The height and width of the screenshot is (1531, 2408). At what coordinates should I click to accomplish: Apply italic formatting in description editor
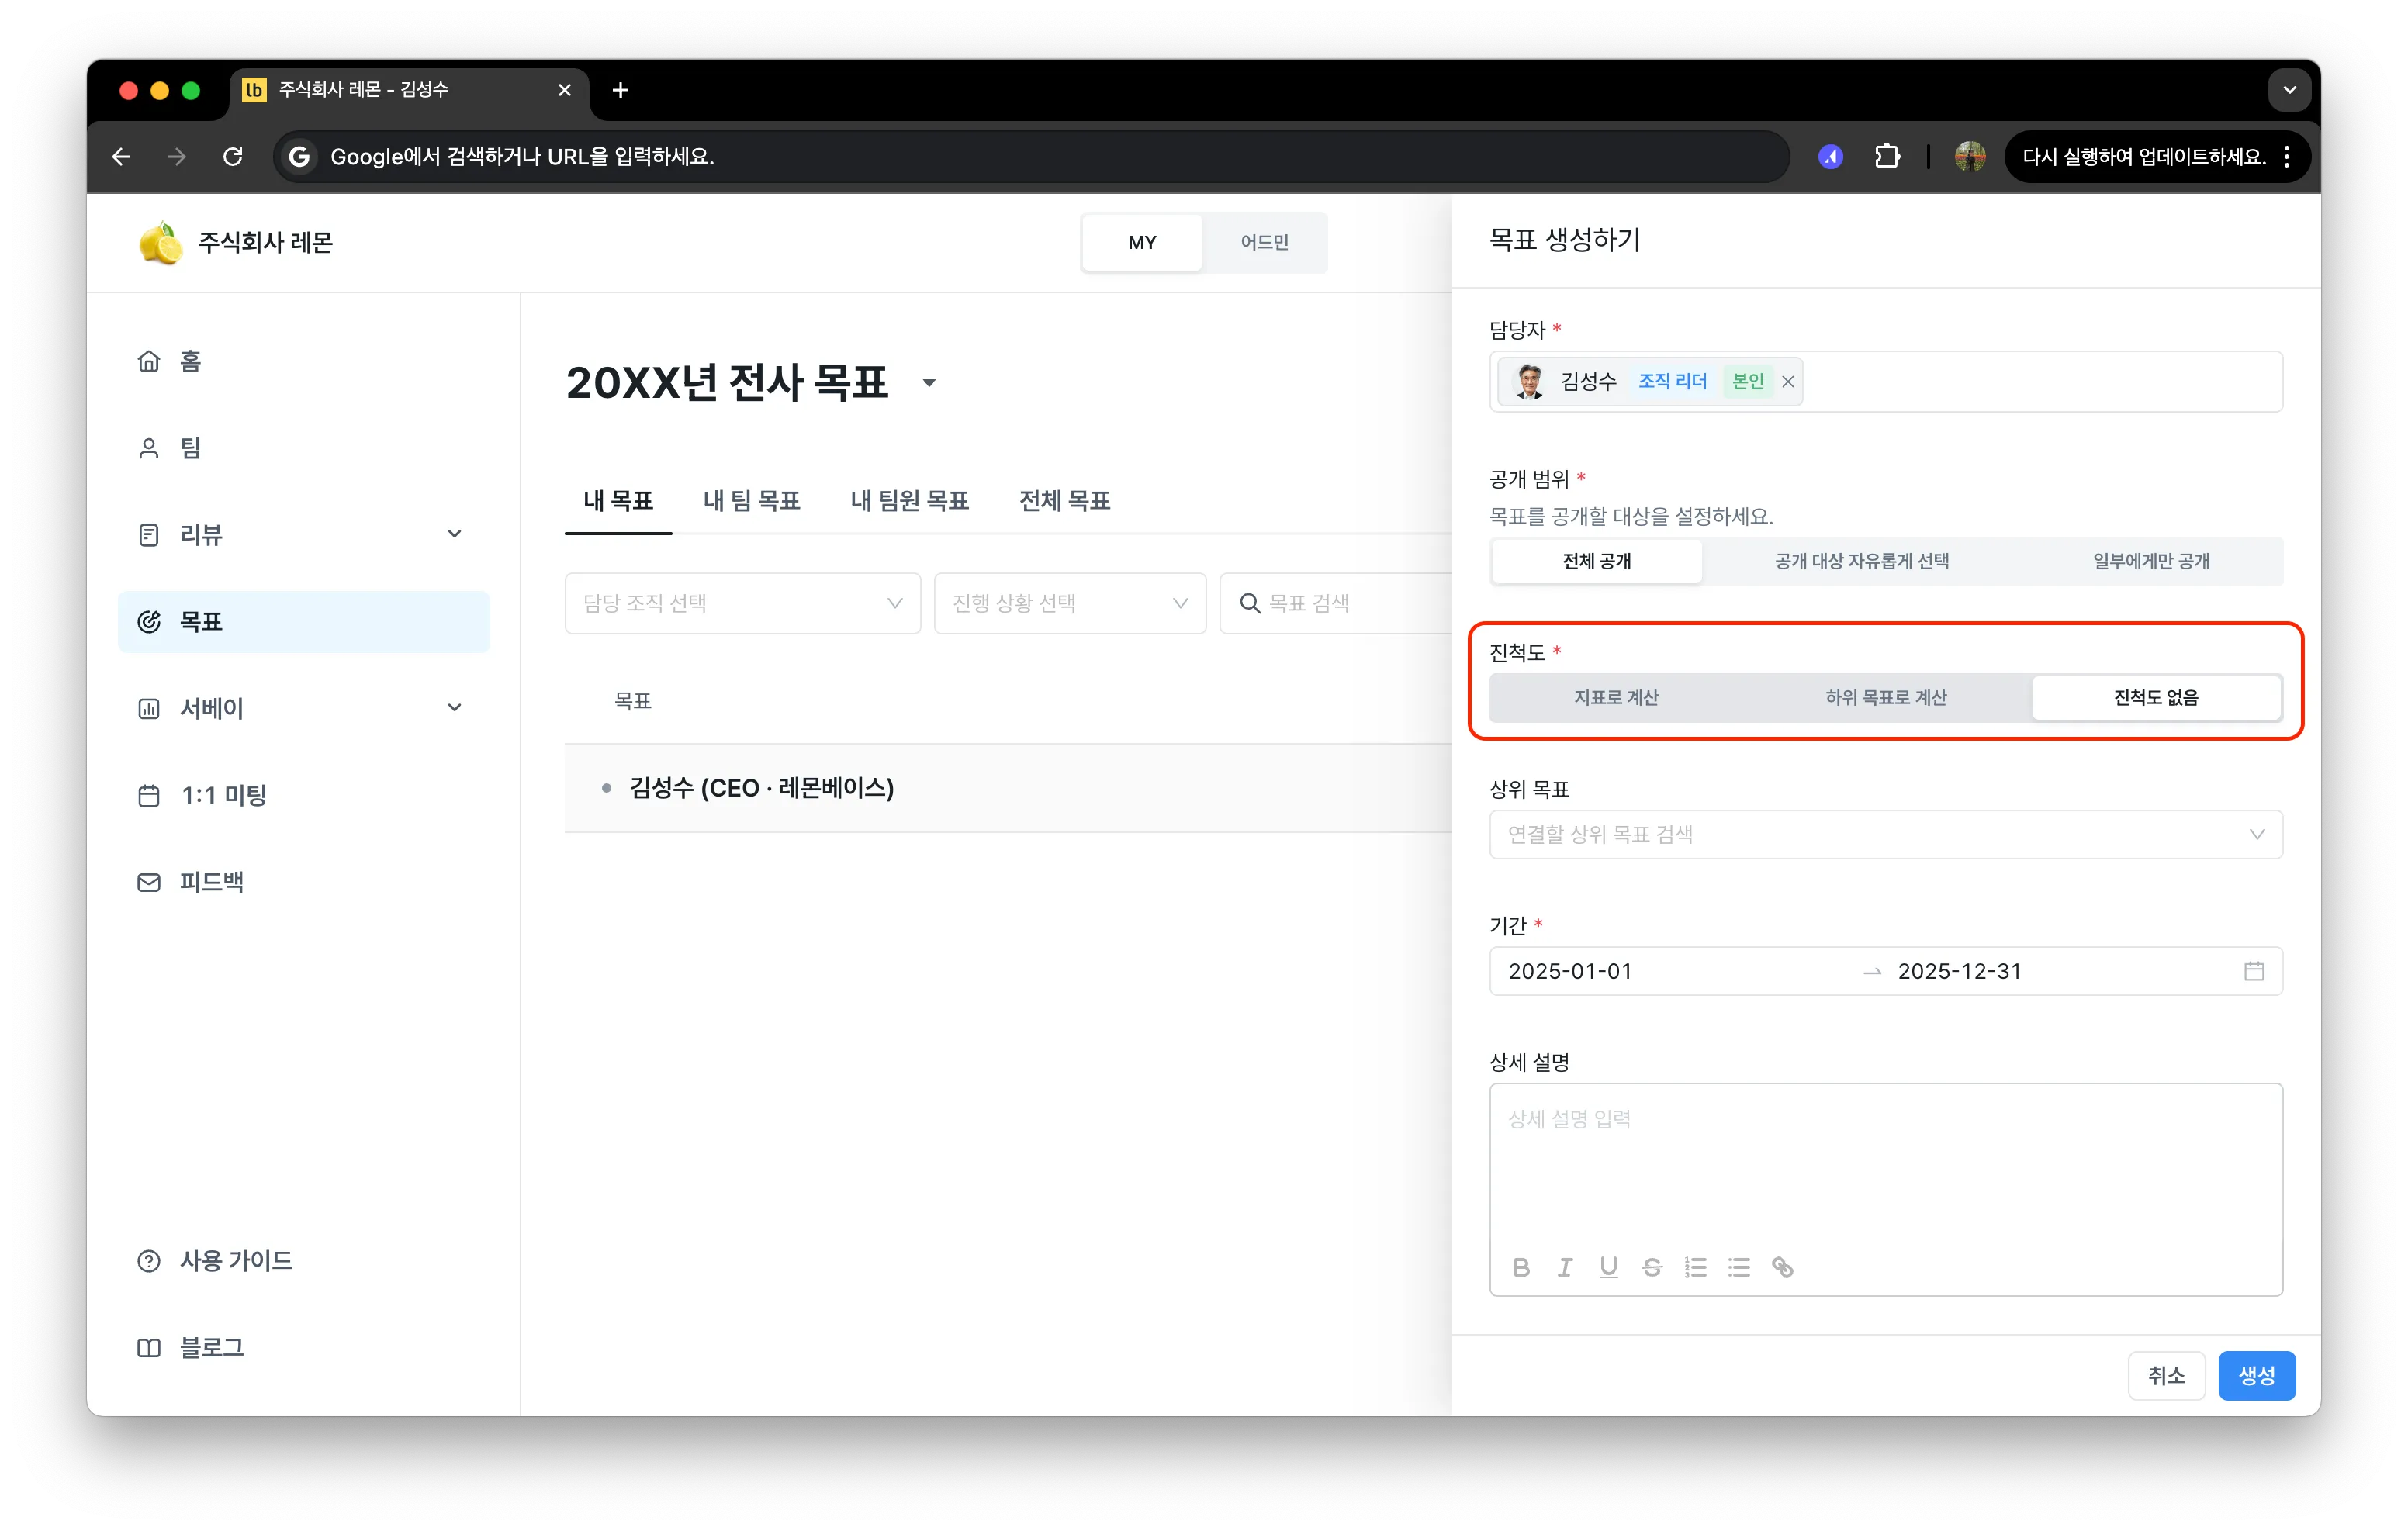point(1565,1267)
